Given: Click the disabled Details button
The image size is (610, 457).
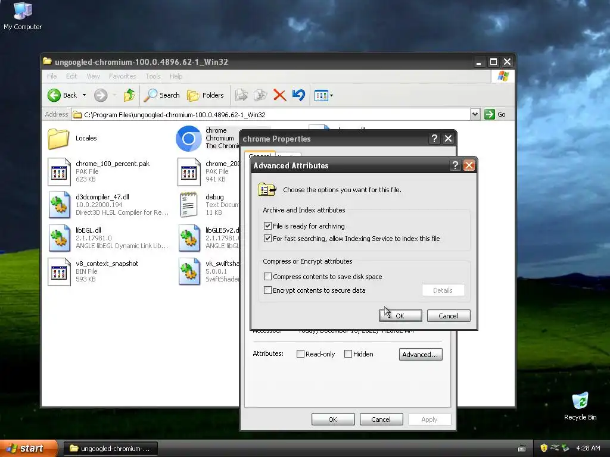Looking at the screenshot, I should tap(443, 290).
